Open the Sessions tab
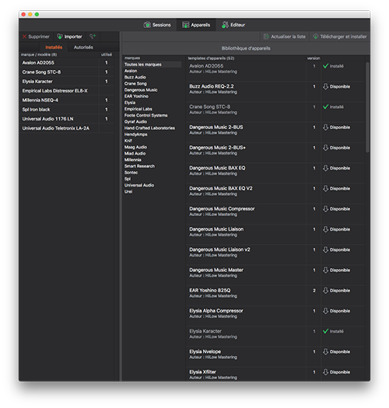Screen dimensions: 389x408 point(157,25)
